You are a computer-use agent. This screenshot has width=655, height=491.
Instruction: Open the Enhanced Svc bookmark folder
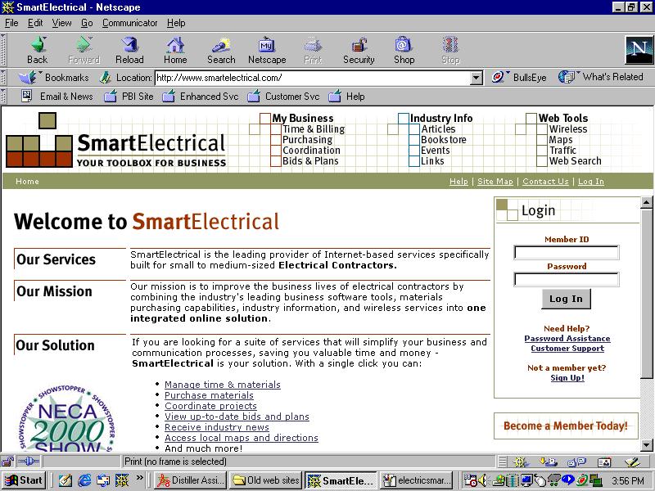click(201, 97)
